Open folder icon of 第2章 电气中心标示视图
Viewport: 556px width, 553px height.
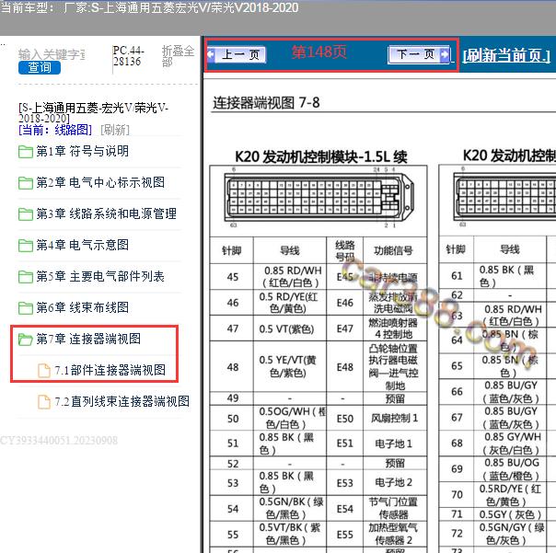click(x=26, y=183)
